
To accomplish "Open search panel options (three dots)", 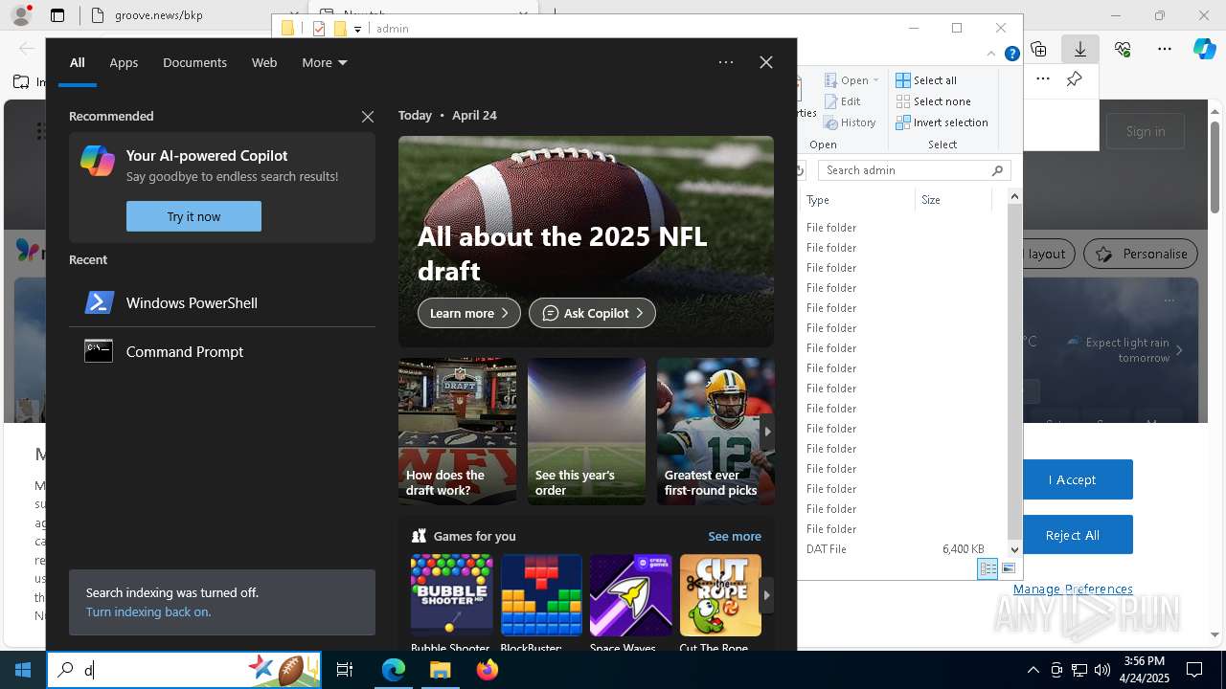I will [726, 62].
